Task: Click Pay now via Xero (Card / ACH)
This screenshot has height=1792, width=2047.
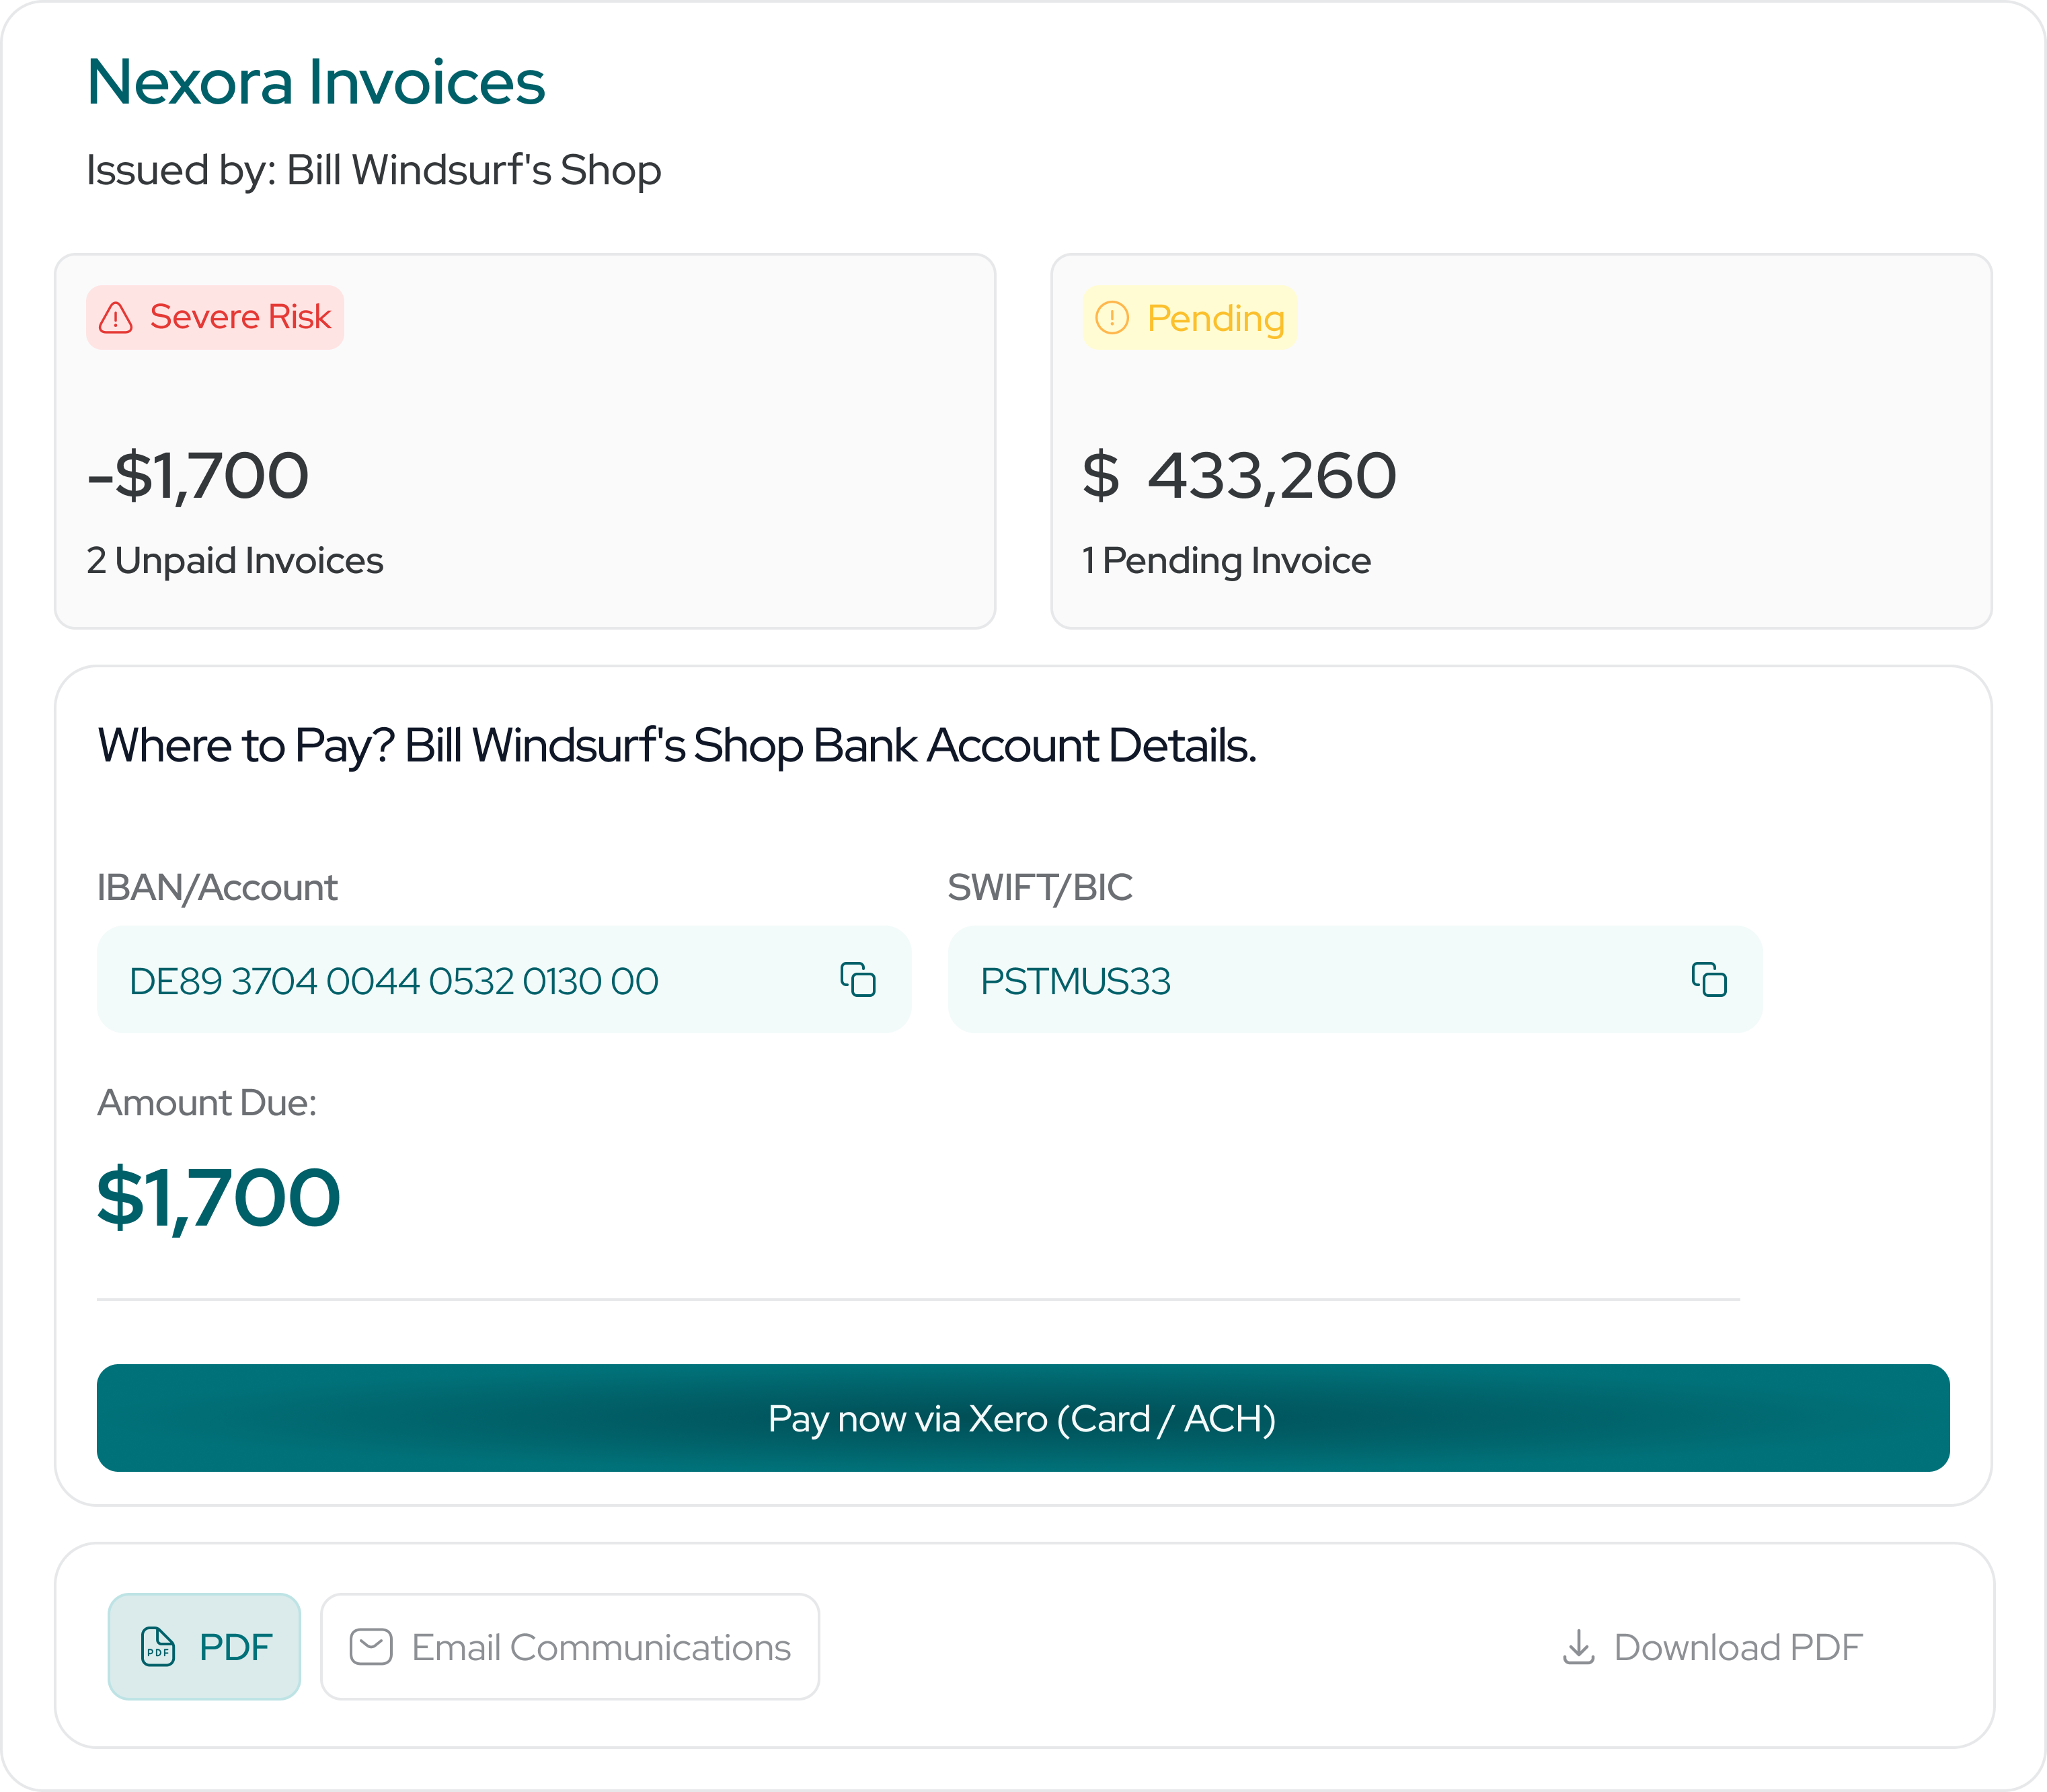Action: click(x=1021, y=1419)
